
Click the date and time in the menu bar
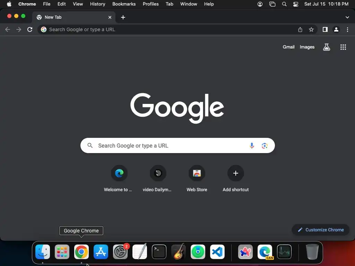(x=326, y=4)
